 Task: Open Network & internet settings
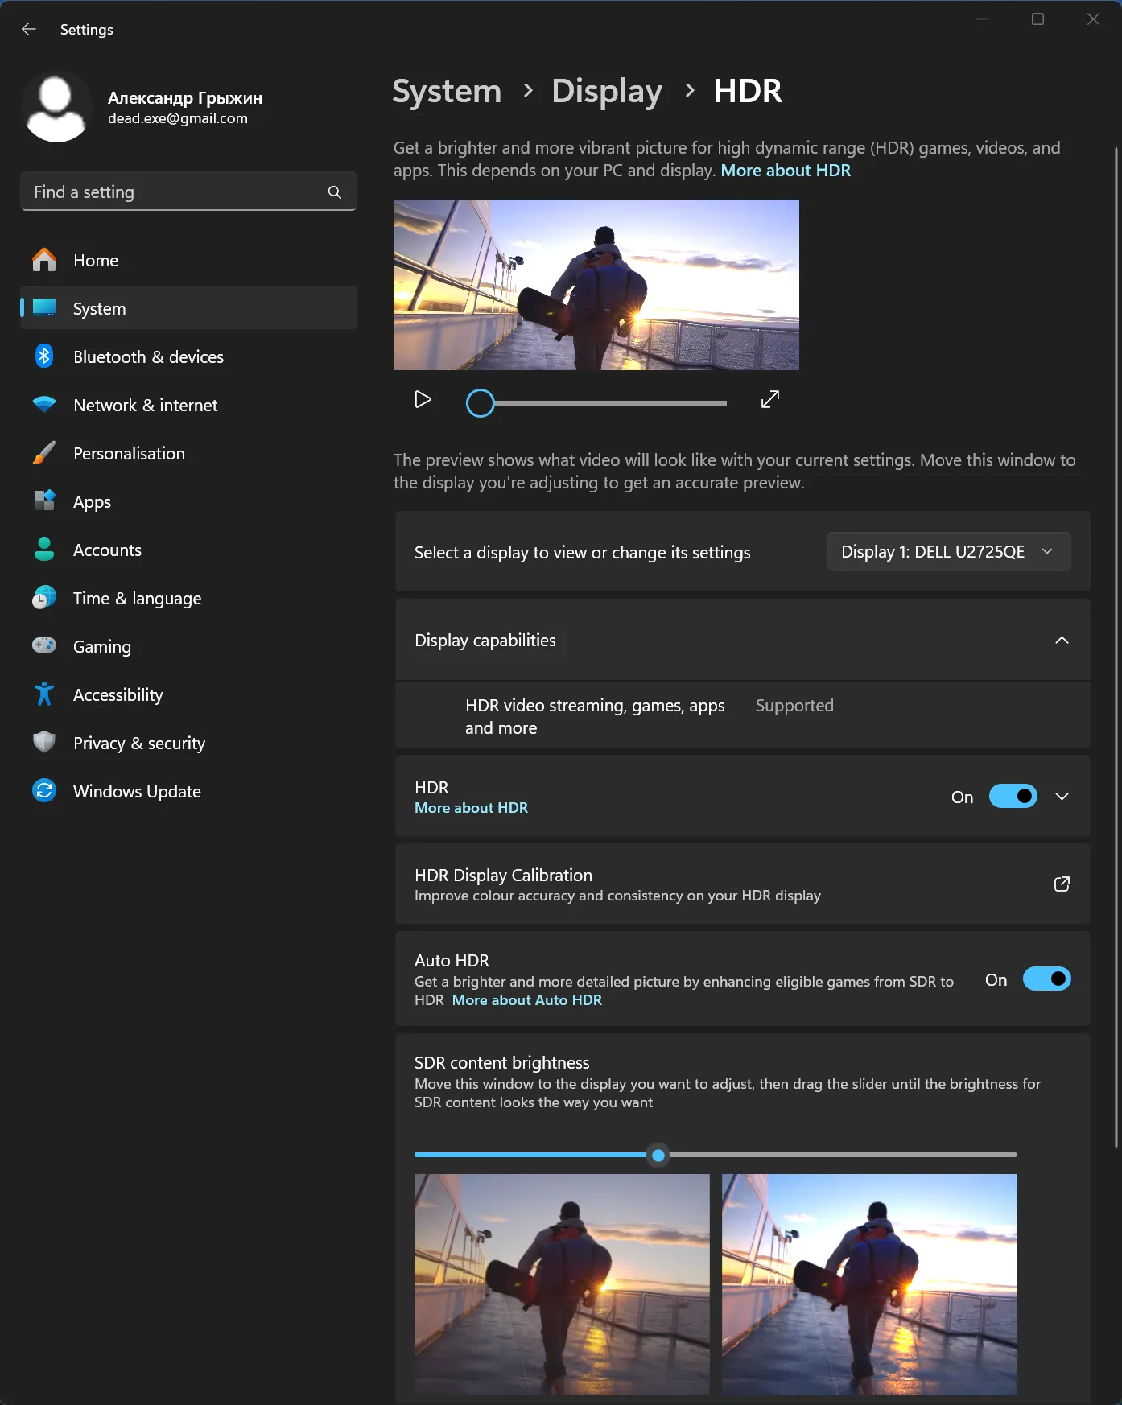[145, 406]
